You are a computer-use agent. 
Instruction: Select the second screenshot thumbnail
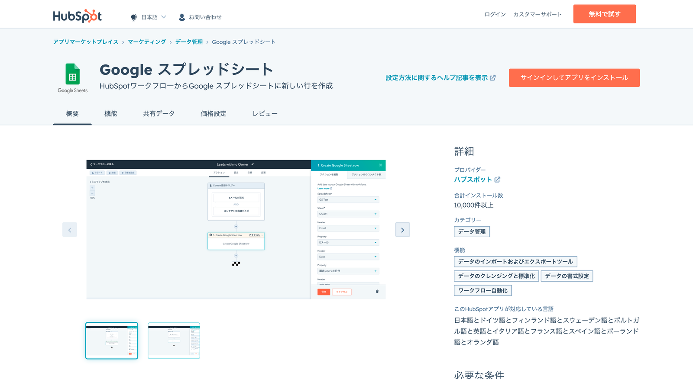point(174,340)
